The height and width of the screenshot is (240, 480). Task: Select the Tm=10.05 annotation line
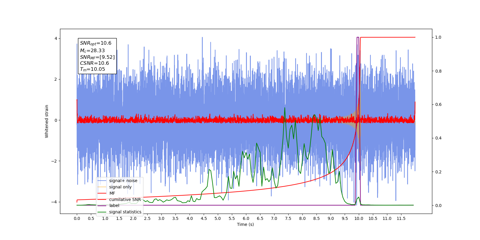pos(92,69)
